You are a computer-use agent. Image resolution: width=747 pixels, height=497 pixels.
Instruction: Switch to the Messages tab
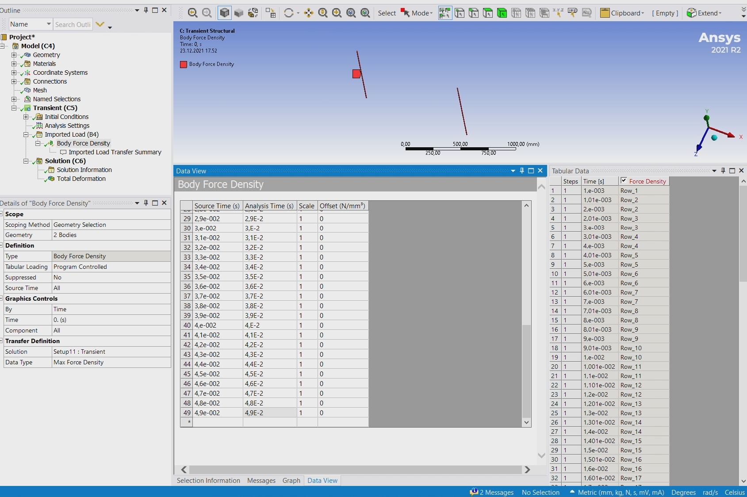coord(261,481)
